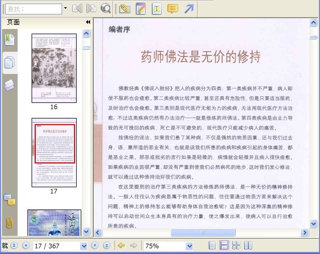This screenshot has height=254, width=320.
Task: Click document vertical scroll down arrow
Action: [313, 223]
